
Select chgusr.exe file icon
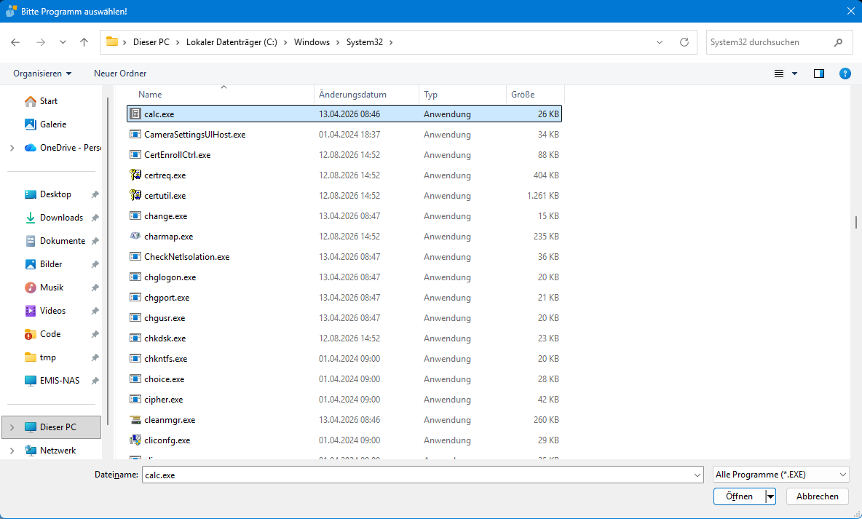[135, 317]
